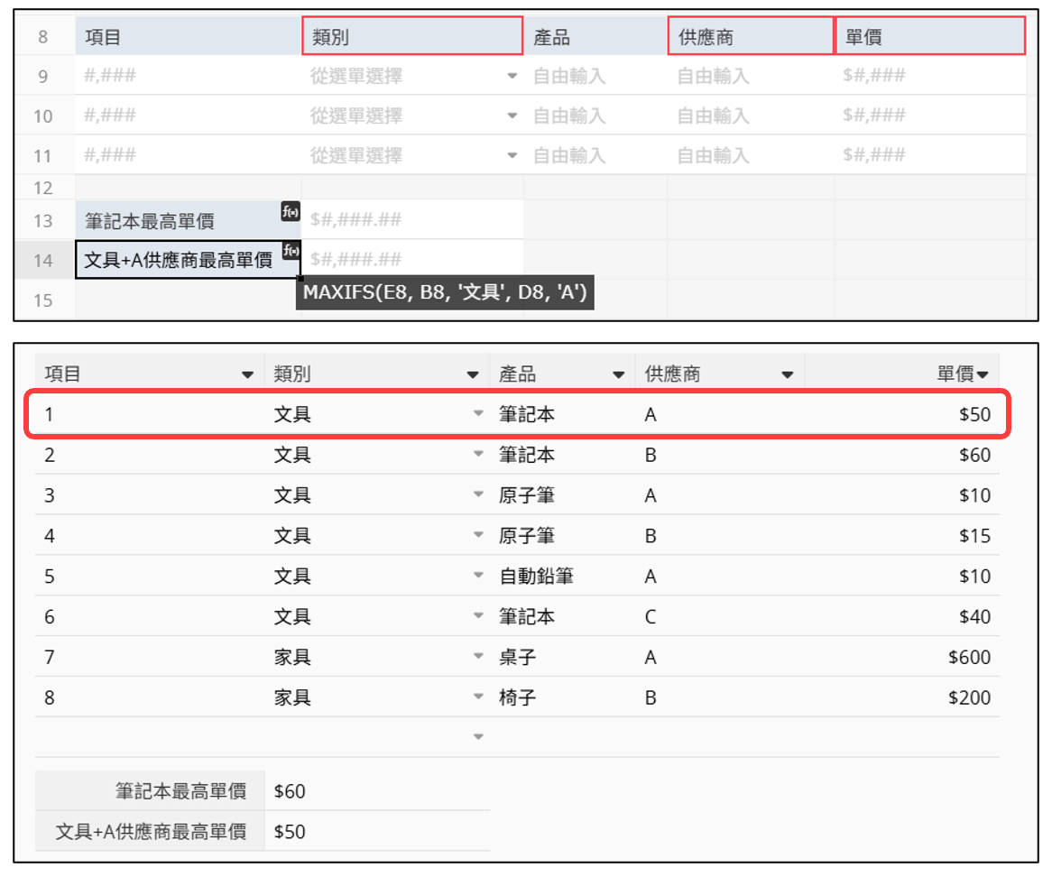Click the 筆記本最高單價 result value $60
The width and height of the screenshot is (1052, 877).
[x=291, y=791]
